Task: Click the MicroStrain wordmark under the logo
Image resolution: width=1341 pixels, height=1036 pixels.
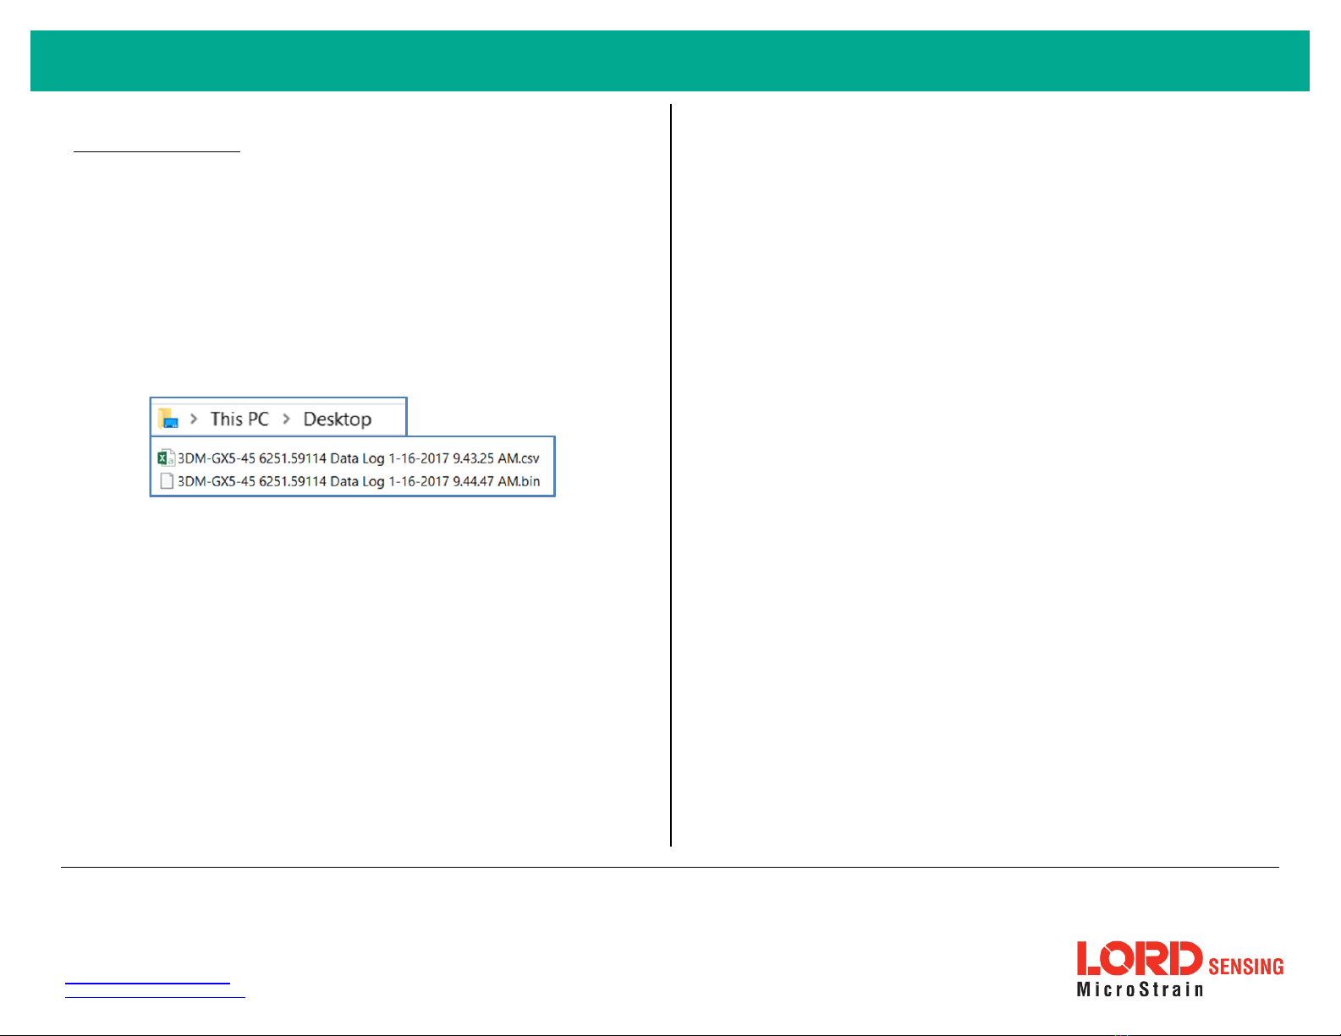Action: (x=1139, y=989)
